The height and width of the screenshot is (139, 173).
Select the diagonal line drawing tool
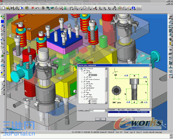click(80, 8)
